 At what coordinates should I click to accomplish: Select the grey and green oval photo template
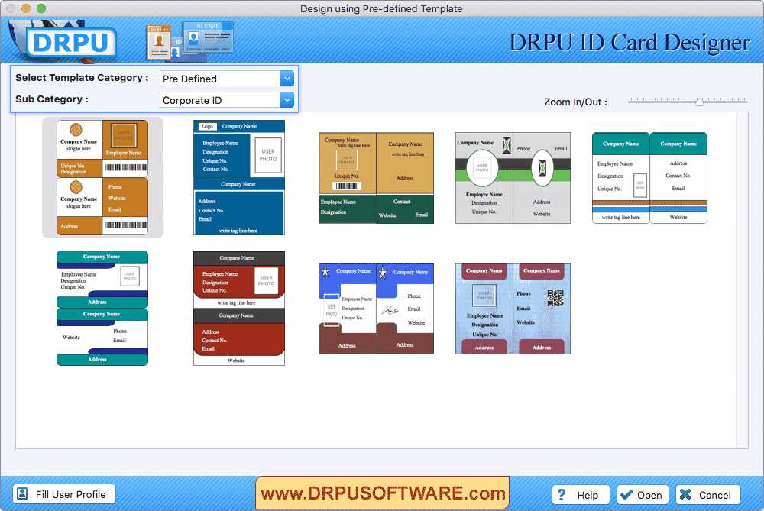[513, 178]
